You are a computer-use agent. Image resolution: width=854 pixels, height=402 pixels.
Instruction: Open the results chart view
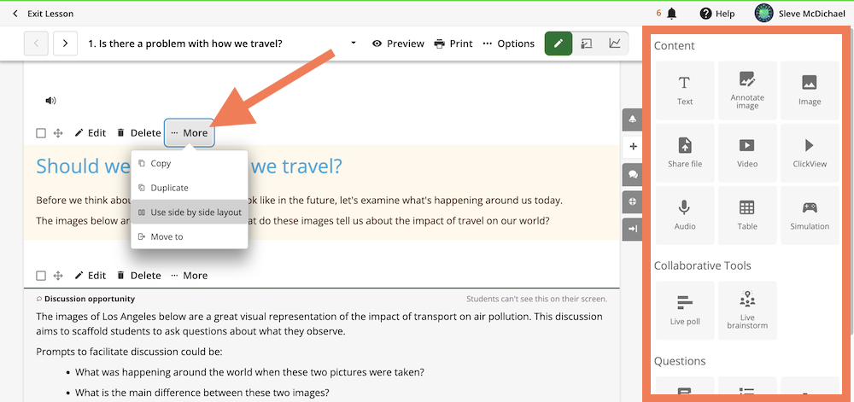614,44
